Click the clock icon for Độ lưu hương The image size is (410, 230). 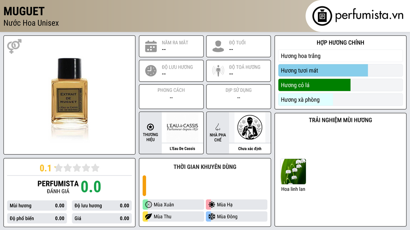tap(151, 71)
